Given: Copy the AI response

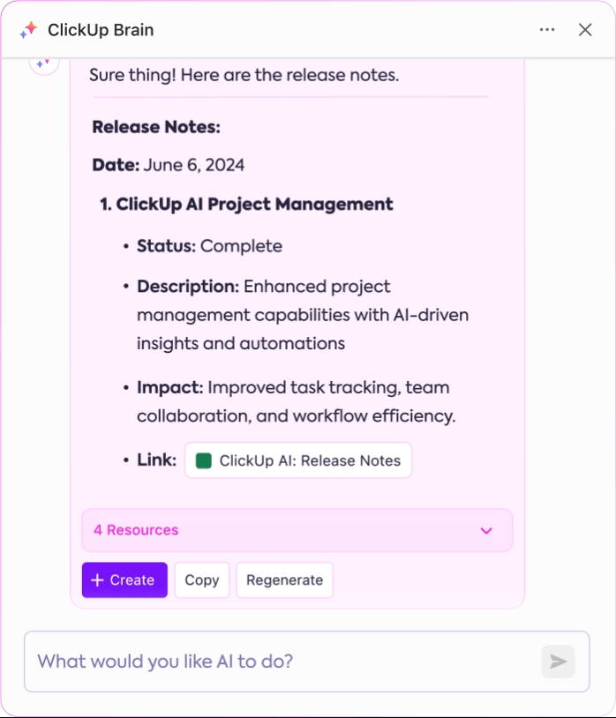Looking at the screenshot, I should click(x=202, y=580).
